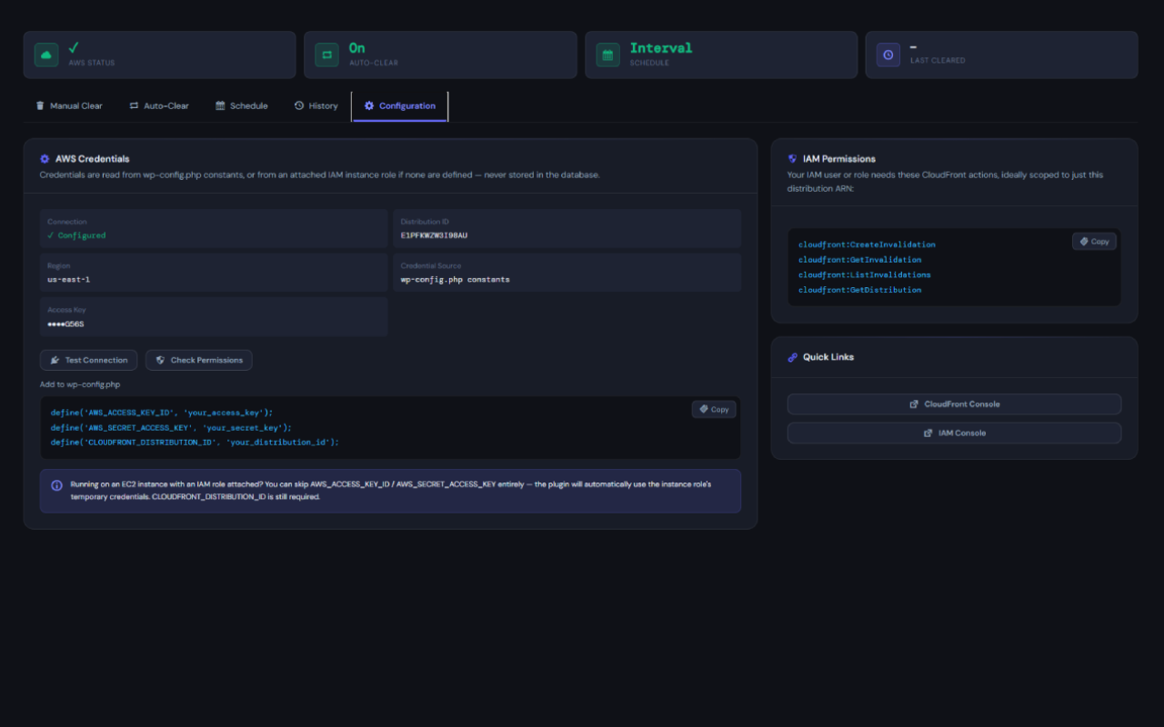Click the external-link icon on CloudFront Console
The width and height of the screenshot is (1164, 727).
click(x=914, y=404)
